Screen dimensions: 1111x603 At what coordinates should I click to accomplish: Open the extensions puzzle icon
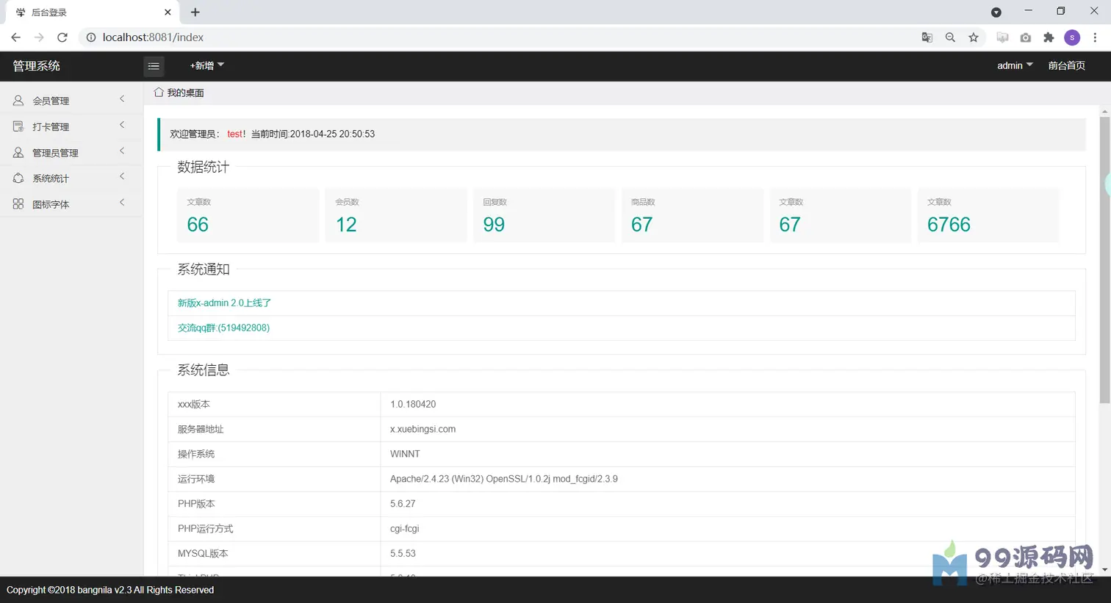(x=1049, y=37)
